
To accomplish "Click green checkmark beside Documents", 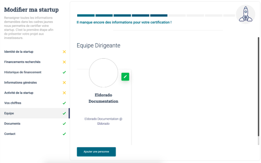I will point(64,124).
